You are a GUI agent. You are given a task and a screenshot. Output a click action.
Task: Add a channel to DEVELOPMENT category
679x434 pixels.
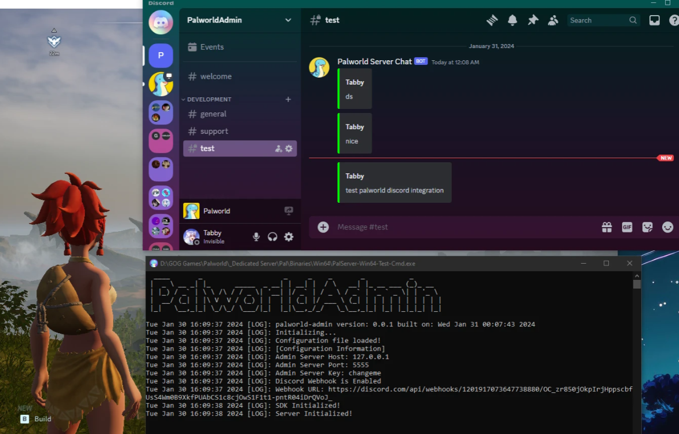[x=288, y=99]
